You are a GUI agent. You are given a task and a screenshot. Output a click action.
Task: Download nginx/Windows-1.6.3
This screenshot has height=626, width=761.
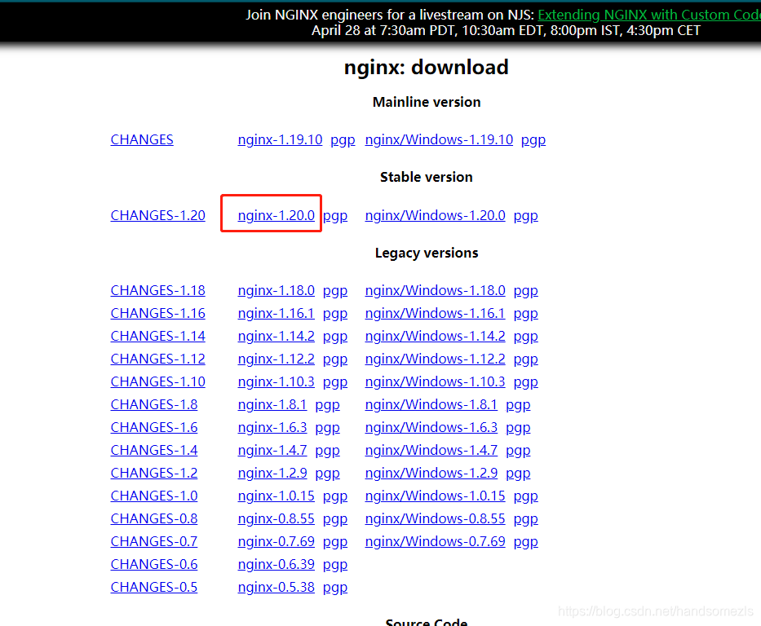[431, 427]
